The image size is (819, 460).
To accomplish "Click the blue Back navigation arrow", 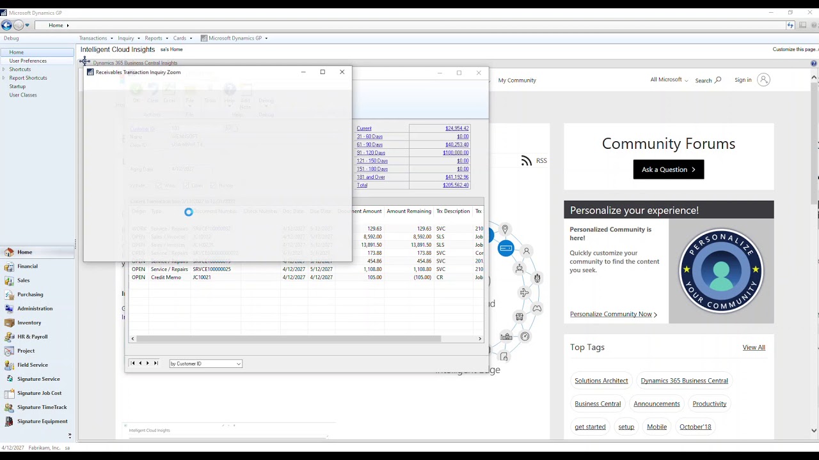I will [6, 25].
